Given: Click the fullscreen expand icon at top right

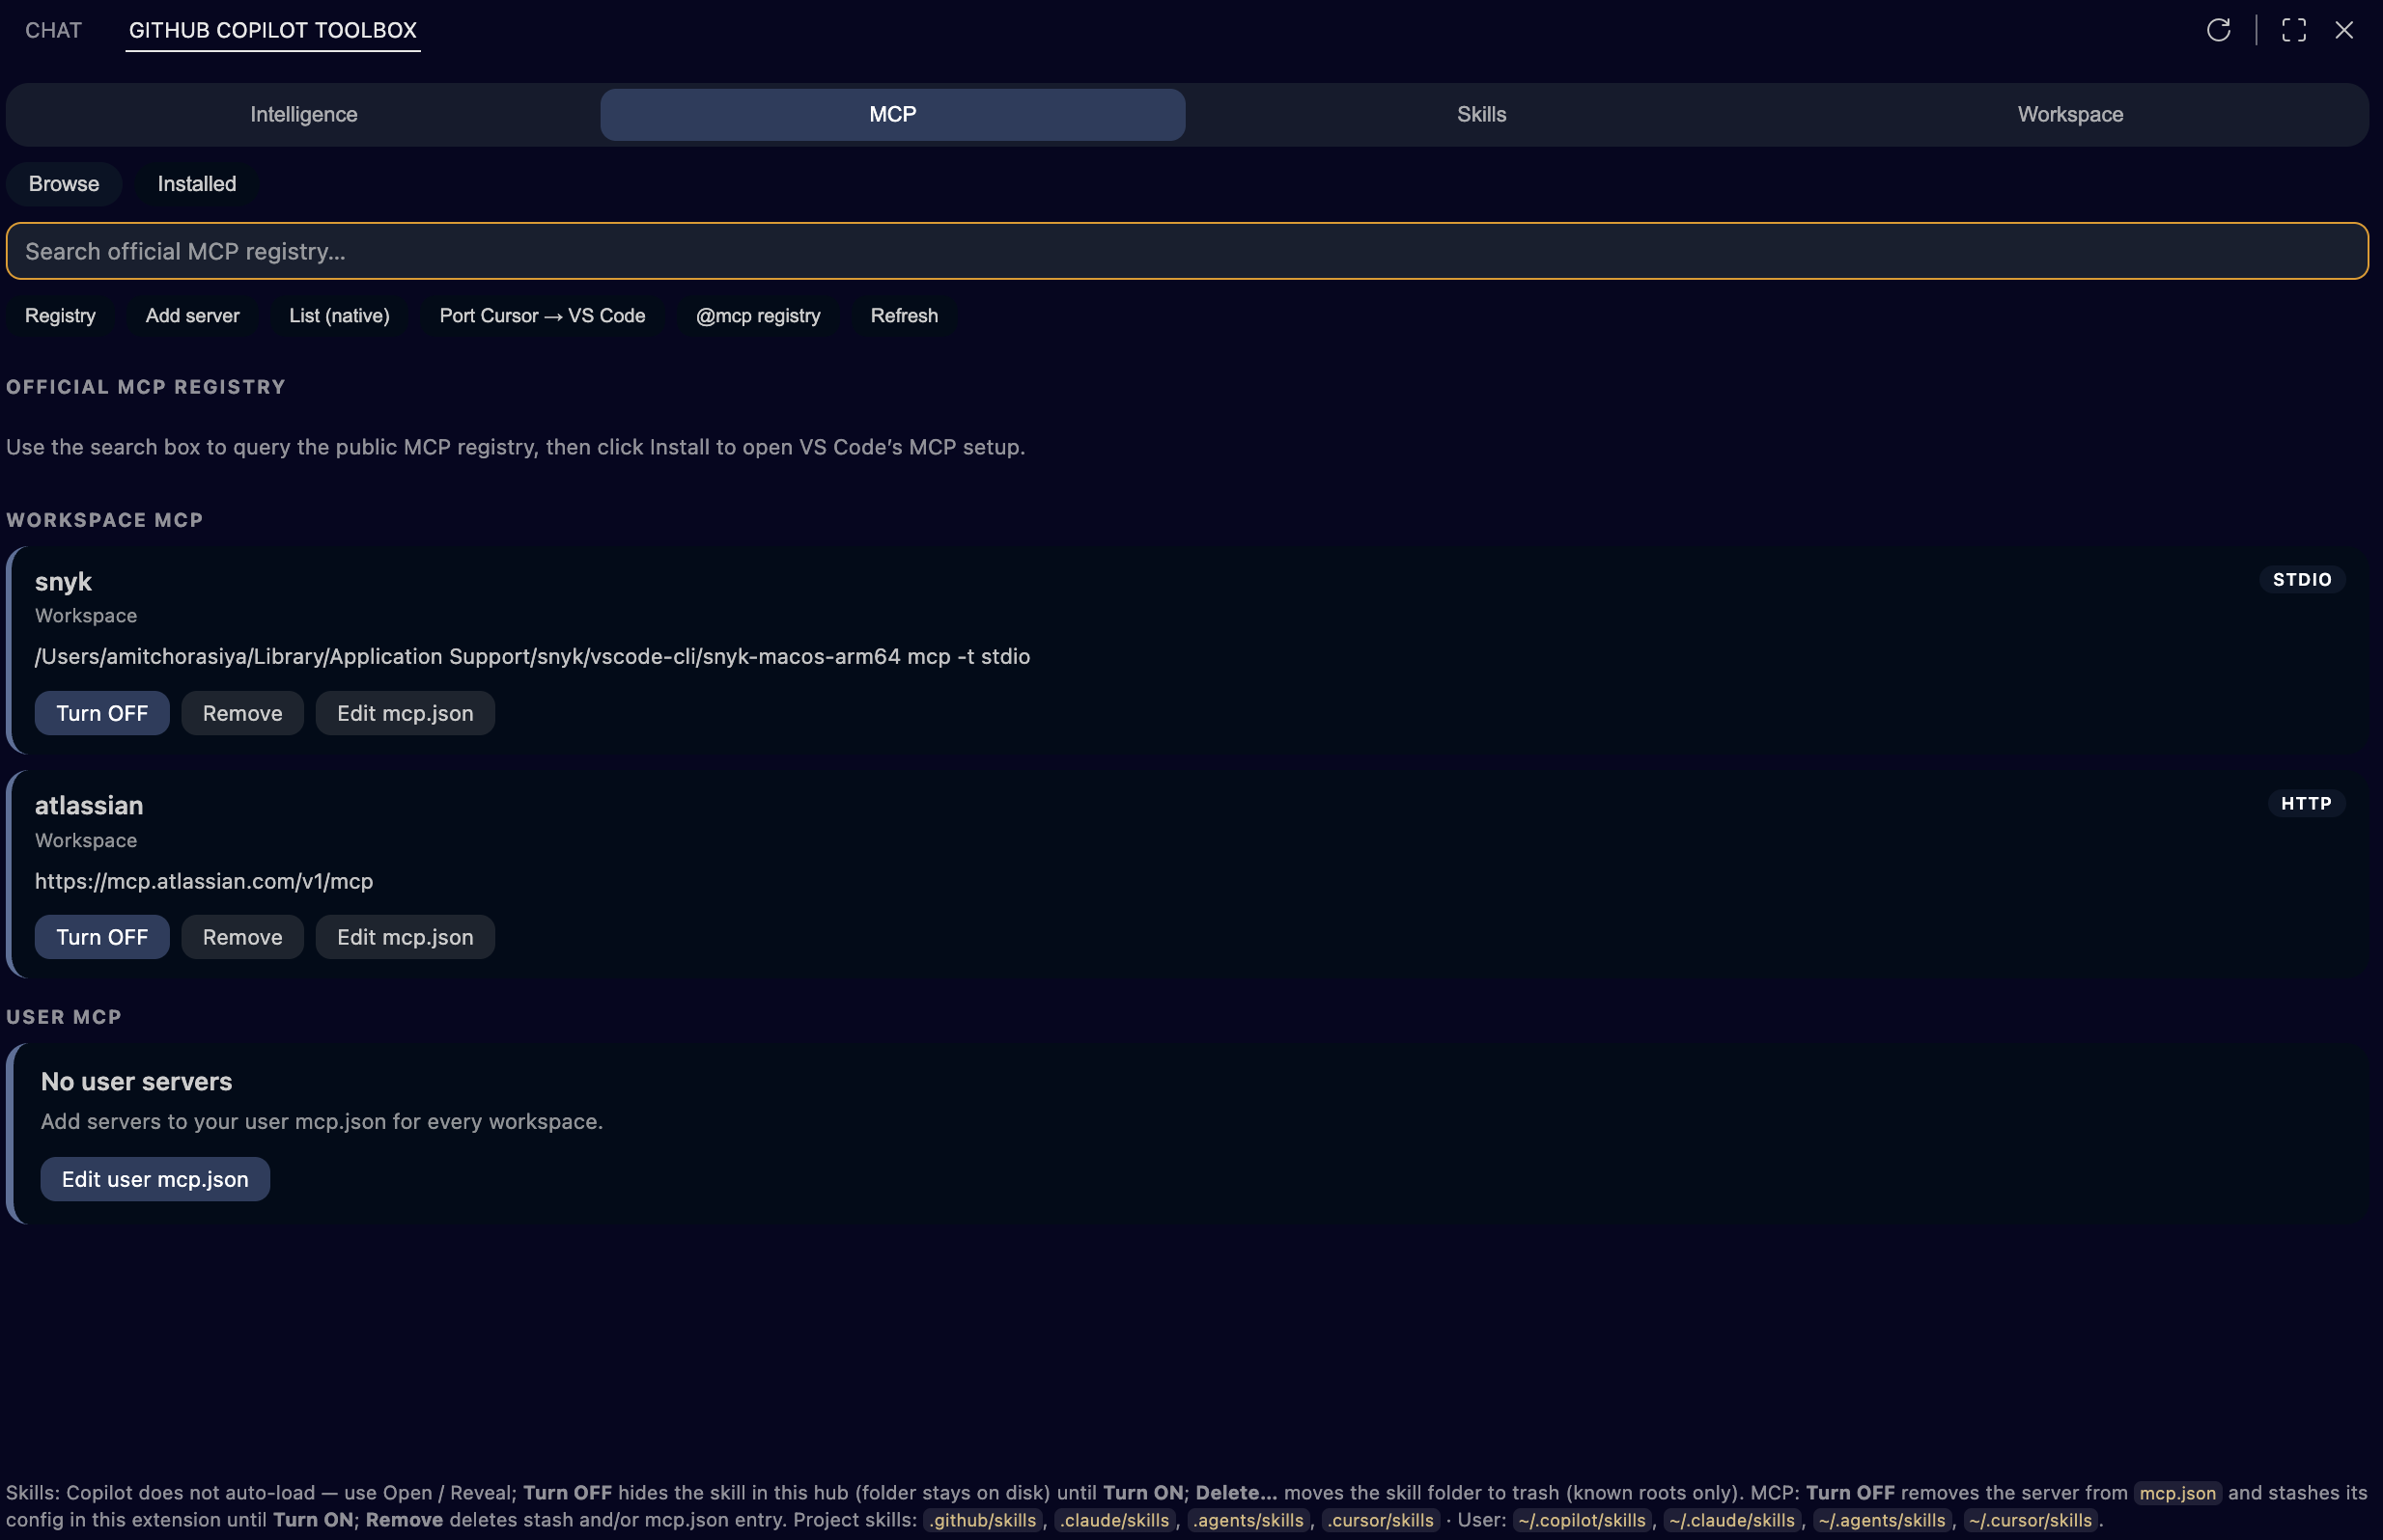Looking at the screenshot, I should coord(2293,30).
